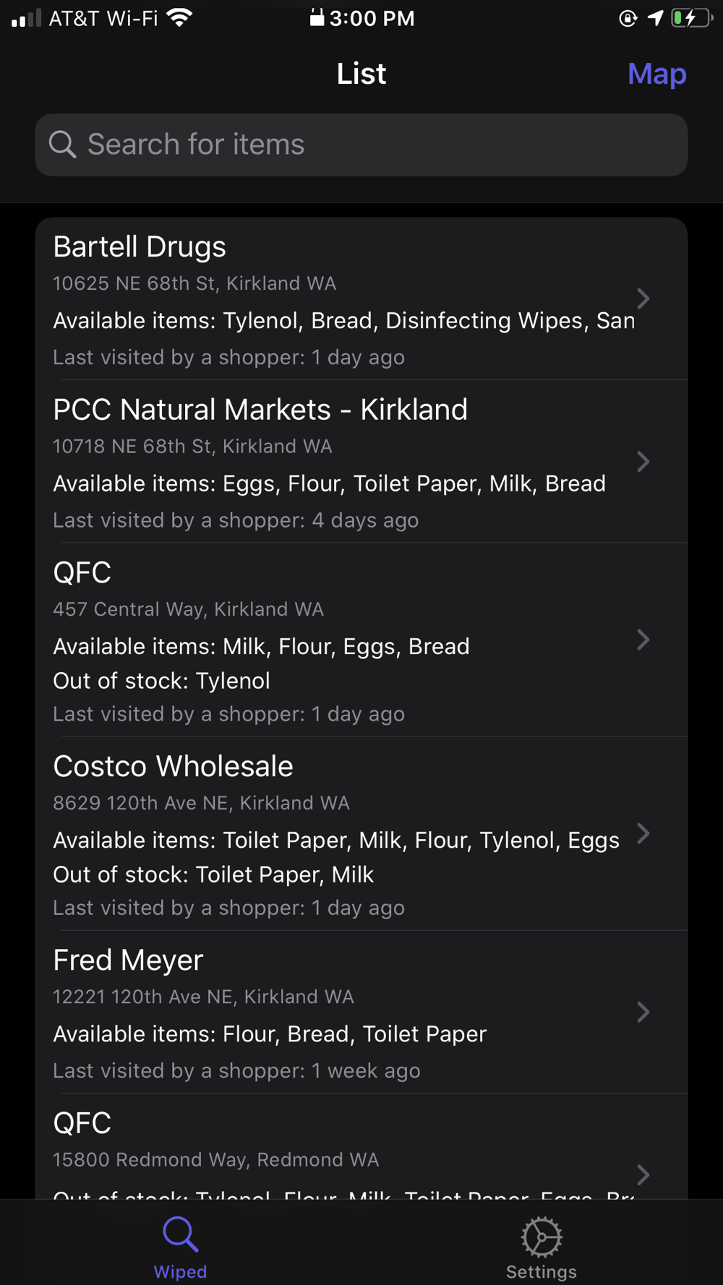
Task: Open Fred Meyer details chevron
Action: [643, 1012]
